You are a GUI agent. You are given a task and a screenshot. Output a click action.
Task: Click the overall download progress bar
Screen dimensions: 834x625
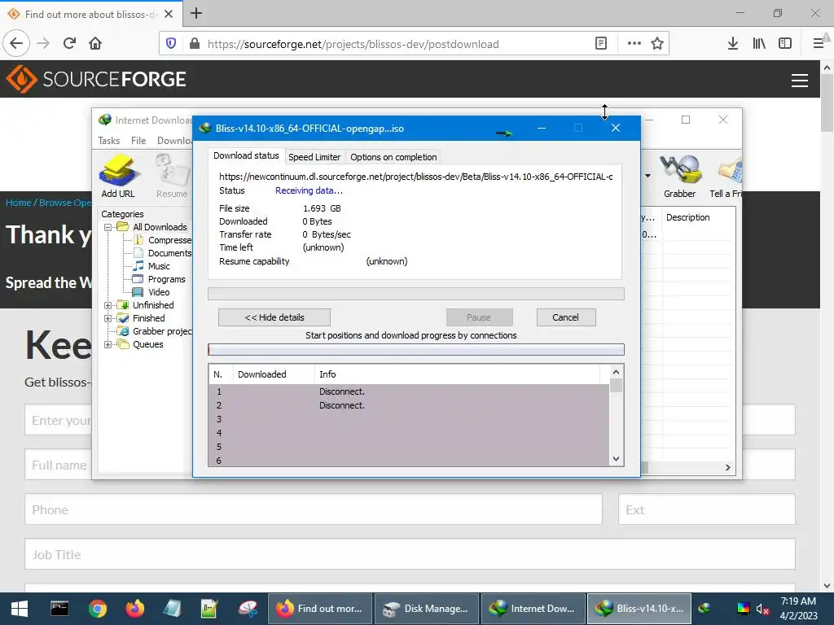416,294
